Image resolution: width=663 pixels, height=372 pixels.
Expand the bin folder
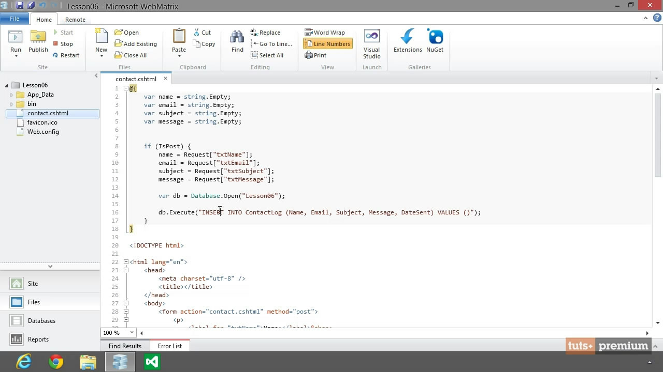coord(12,104)
